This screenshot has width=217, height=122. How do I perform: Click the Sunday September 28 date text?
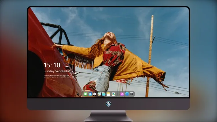60,71
